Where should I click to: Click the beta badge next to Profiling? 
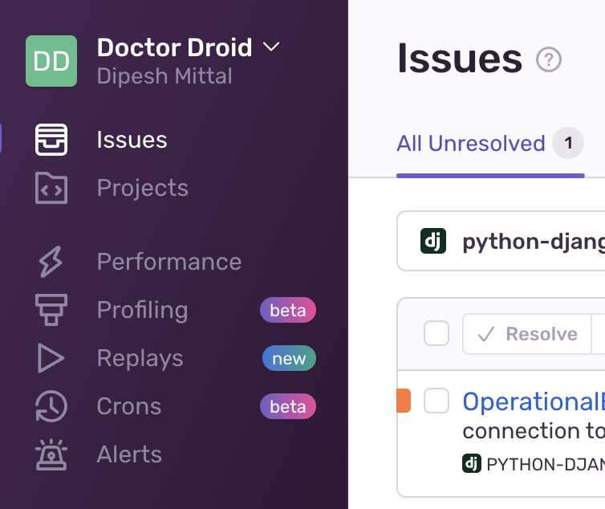click(x=288, y=310)
